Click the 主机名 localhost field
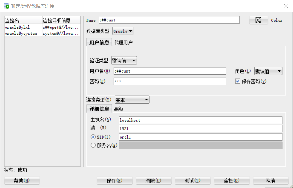Screen dimensions: 293x188 click(x=201, y=120)
